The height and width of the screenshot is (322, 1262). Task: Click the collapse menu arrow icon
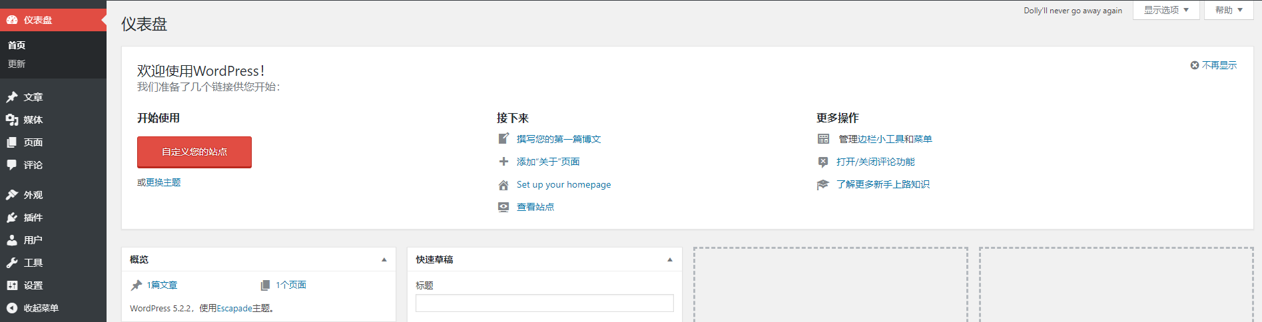tap(12, 308)
